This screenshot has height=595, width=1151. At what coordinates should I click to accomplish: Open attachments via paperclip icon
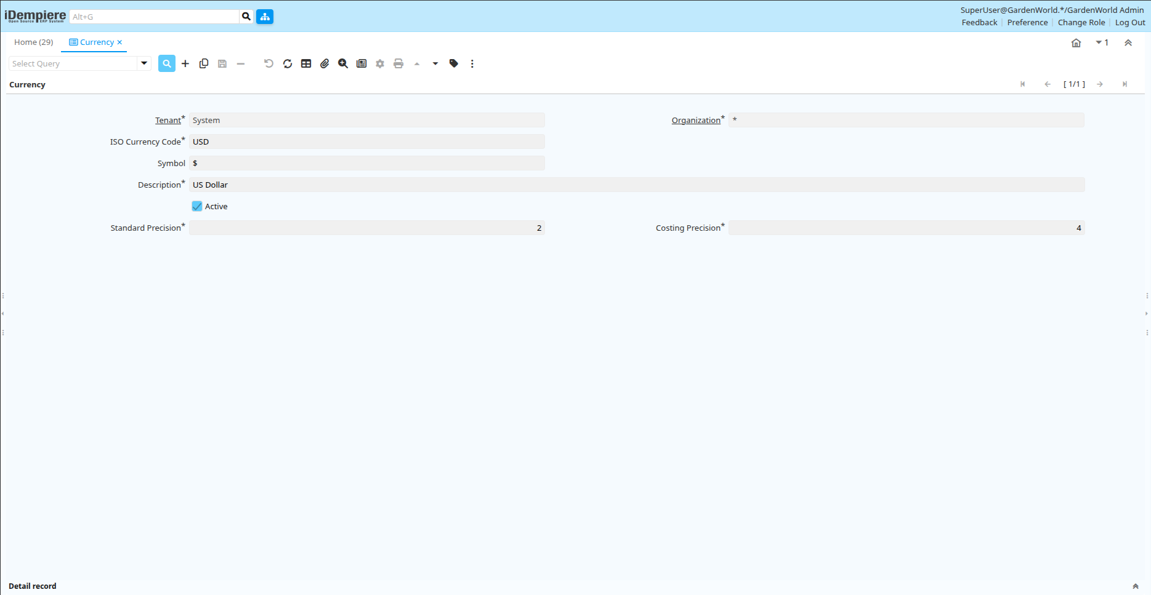point(325,63)
